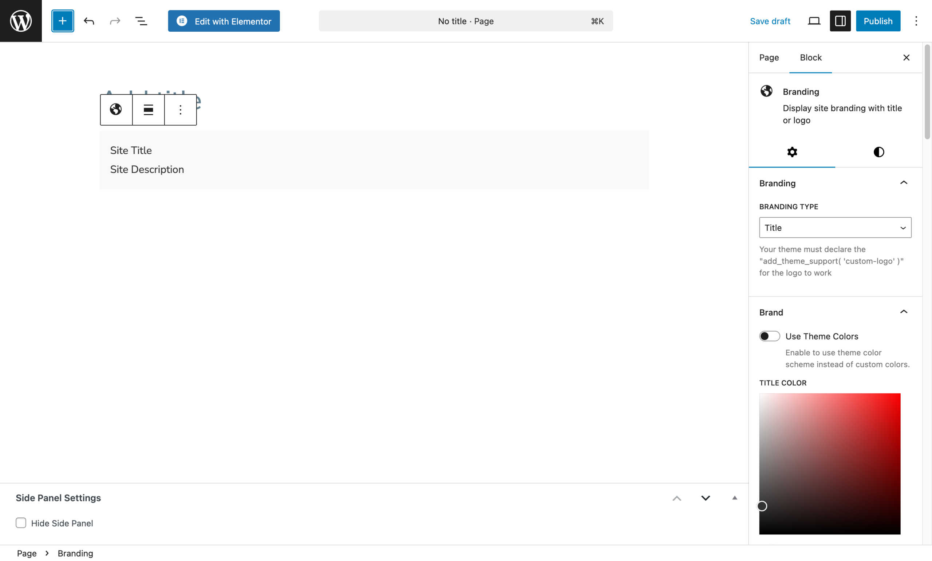Collapse the Brand section

(904, 311)
